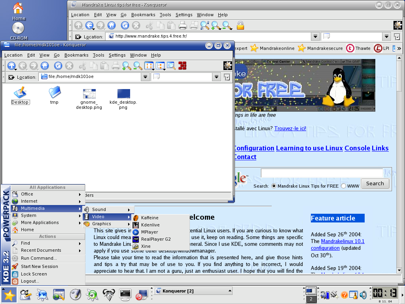The height and width of the screenshot is (304, 405).
Task: Print the Mandrake Linux tips web page
Action: coord(183,25)
